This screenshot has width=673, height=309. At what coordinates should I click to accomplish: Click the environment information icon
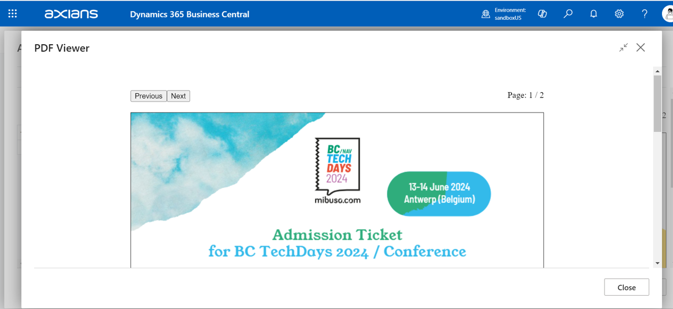(486, 14)
